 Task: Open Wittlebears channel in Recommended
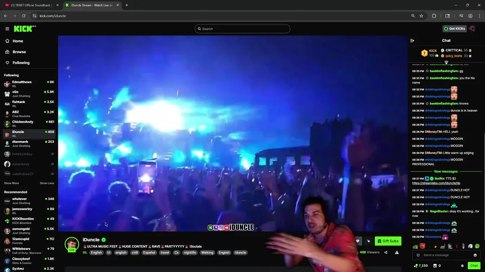pos(29,250)
